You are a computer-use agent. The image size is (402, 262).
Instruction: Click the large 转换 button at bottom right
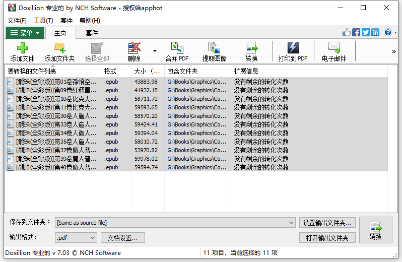point(376,230)
